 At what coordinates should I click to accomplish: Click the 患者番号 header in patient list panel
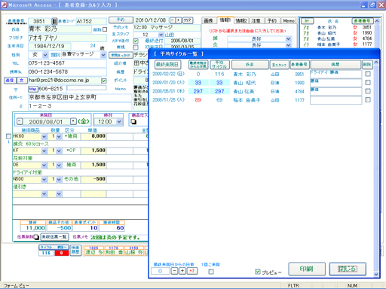coord(363,21)
